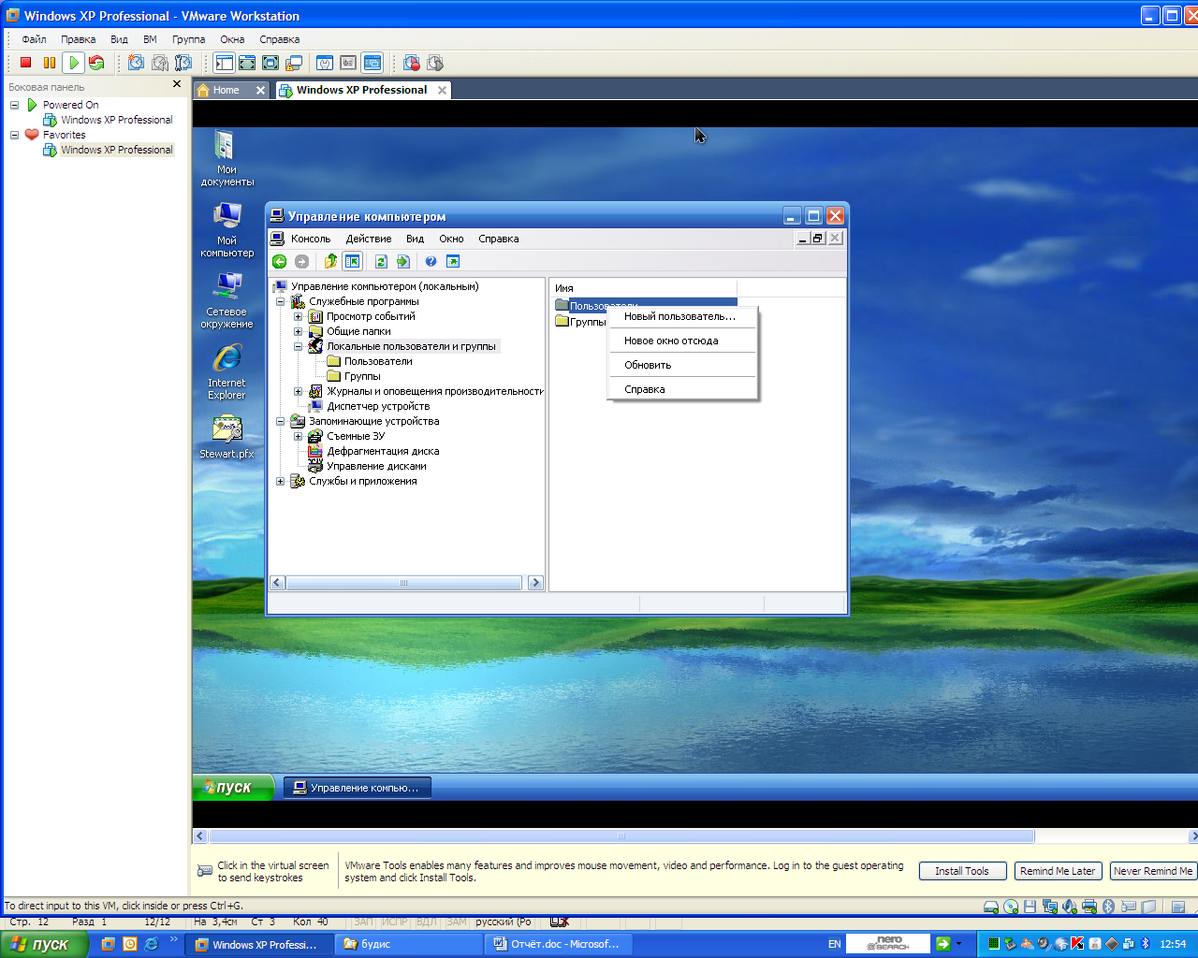The width and height of the screenshot is (1198, 958).
Task: Select Windows XP Professional under Powered On
Action: [x=117, y=120]
